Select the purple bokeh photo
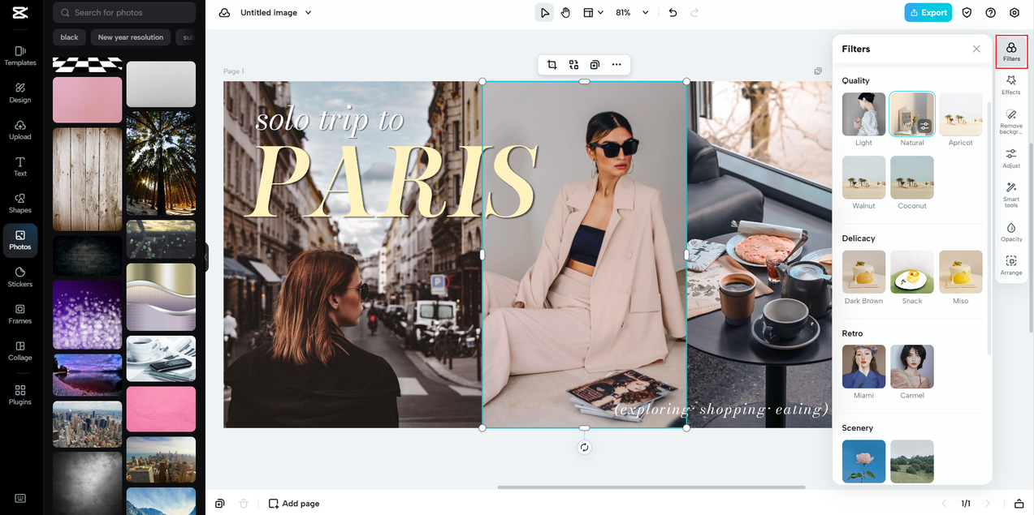 click(88, 315)
